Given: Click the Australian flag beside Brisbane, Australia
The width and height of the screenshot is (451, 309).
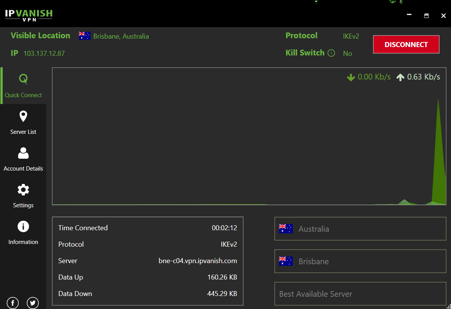Looking at the screenshot, I should click(x=84, y=35).
